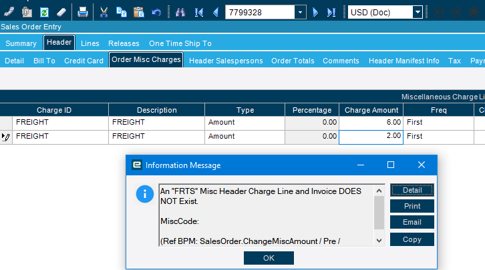Click the Description column header
The image size is (485, 270).
coord(157,110)
